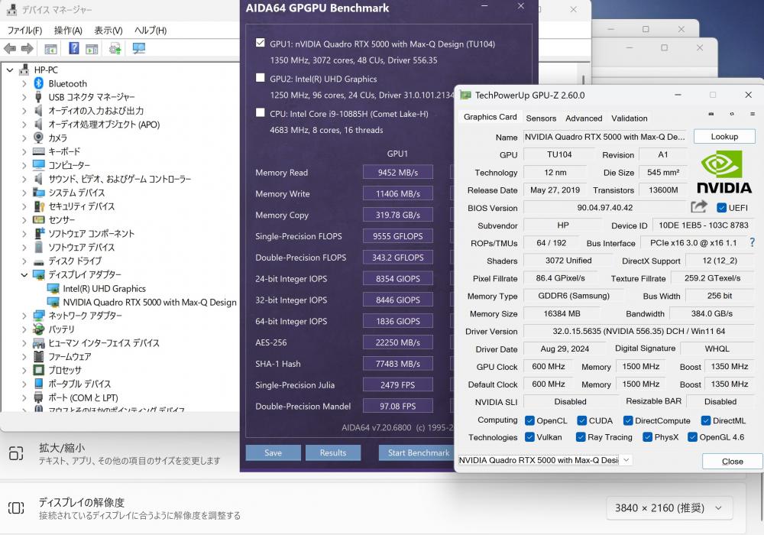This screenshot has width=764, height=535.
Task: Collapse the ディスプレイ アダプター node
Action: pos(24,275)
